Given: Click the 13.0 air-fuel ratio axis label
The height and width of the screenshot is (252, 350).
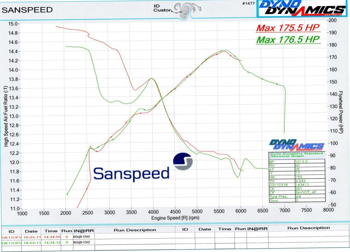Looking at the screenshot, I should pyautogui.click(x=13, y=116).
